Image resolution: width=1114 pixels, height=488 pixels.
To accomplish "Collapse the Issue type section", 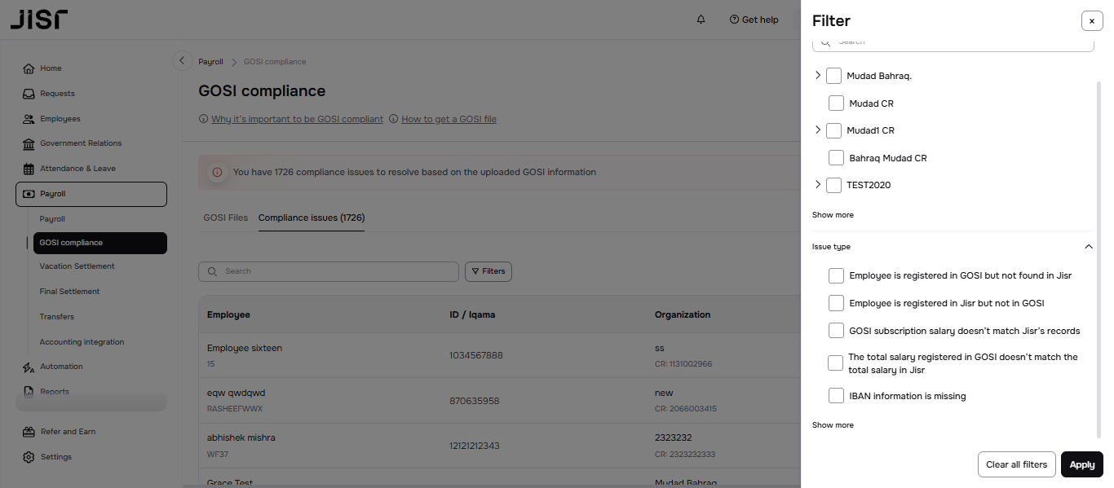I will click(x=1088, y=246).
